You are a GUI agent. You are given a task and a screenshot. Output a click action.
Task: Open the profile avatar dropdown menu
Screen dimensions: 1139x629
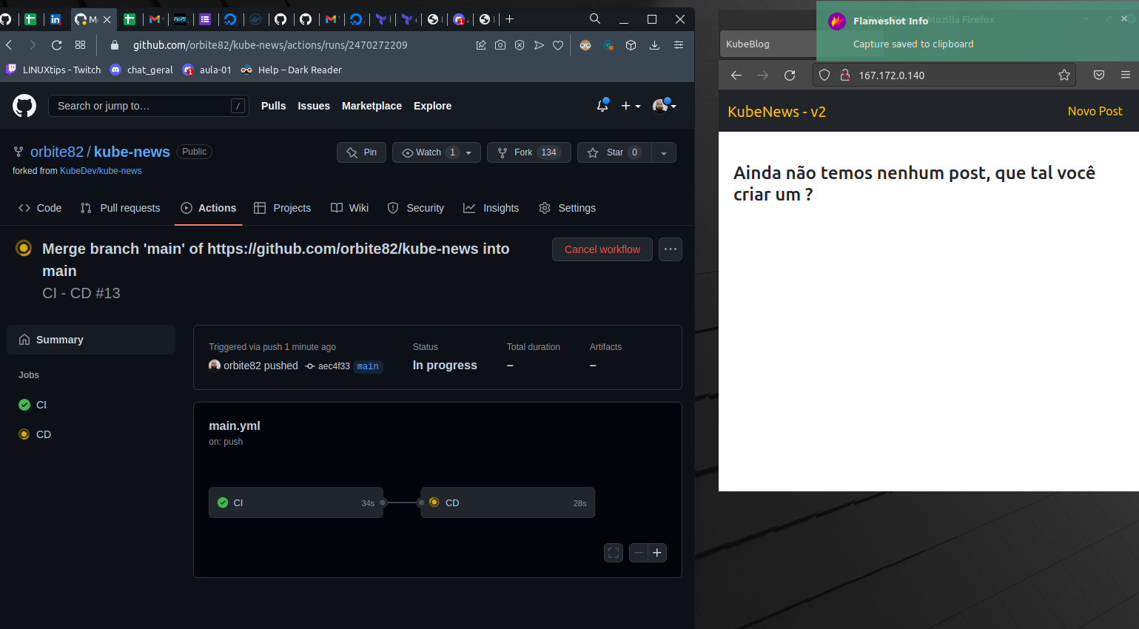pos(664,106)
